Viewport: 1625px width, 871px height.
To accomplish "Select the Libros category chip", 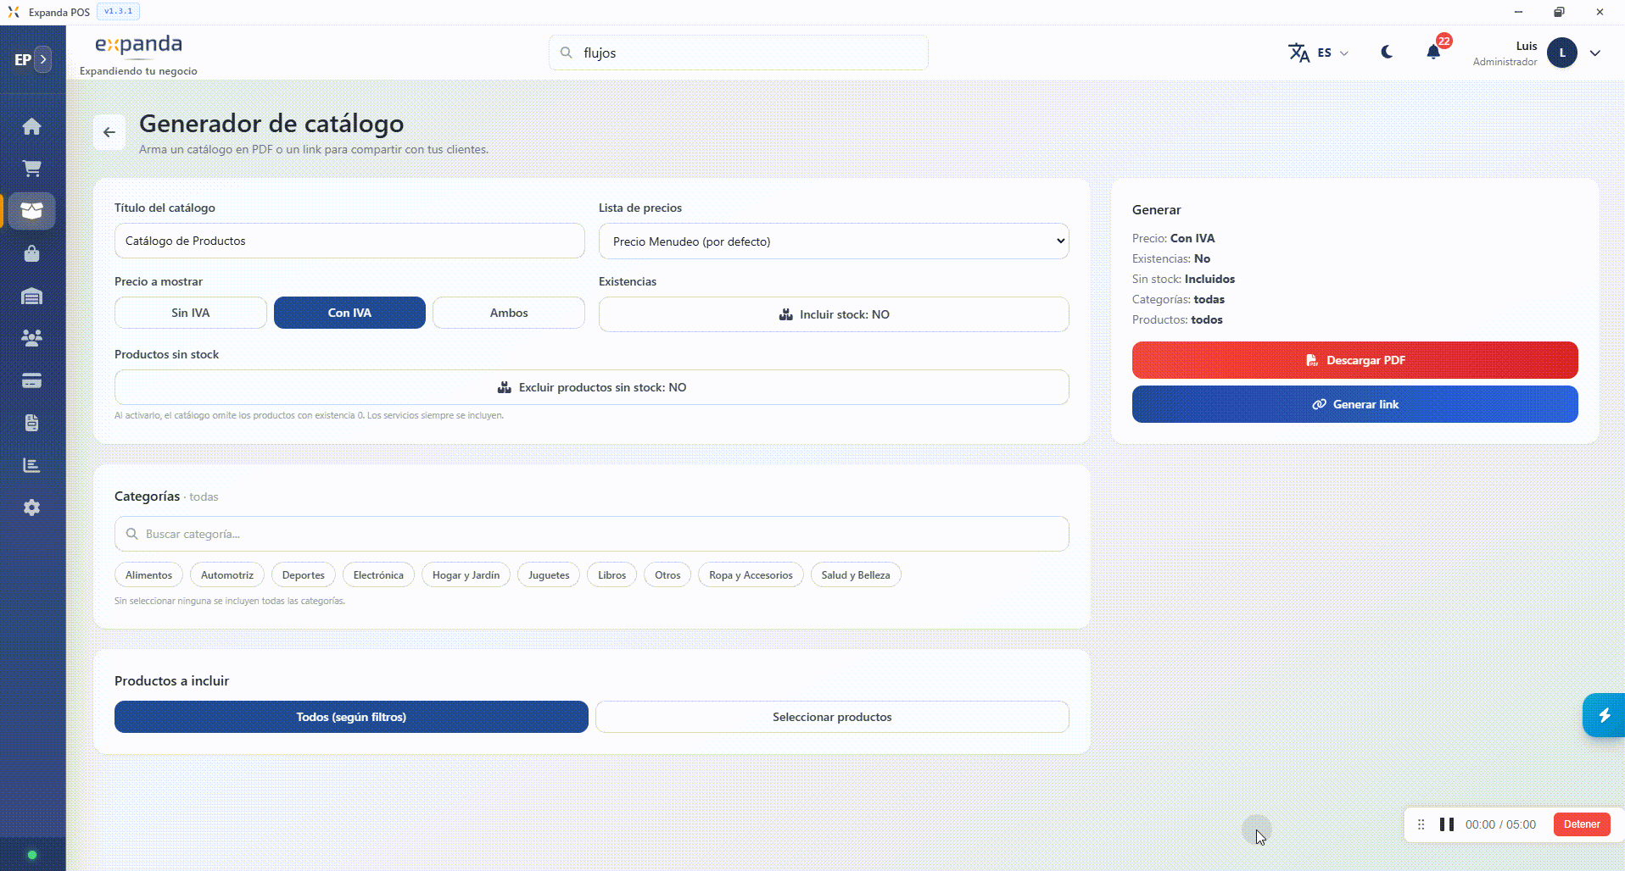I will [611, 575].
